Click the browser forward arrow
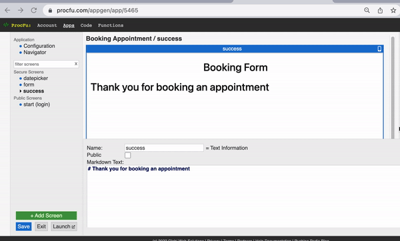400x241 pixels. [x=21, y=11]
